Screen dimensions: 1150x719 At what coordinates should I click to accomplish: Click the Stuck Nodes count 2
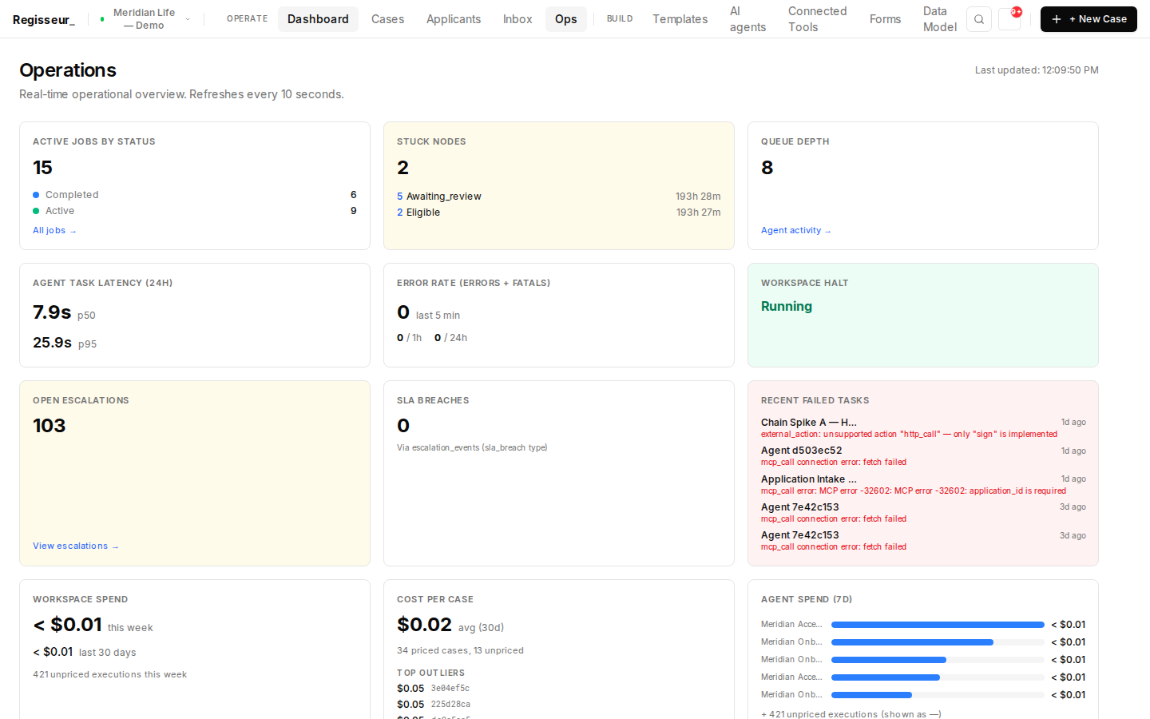(x=403, y=168)
